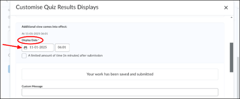Click the dark grey dialog scrollbar thumb
The width and height of the screenshot is (240, 99).
pos(231,57)
